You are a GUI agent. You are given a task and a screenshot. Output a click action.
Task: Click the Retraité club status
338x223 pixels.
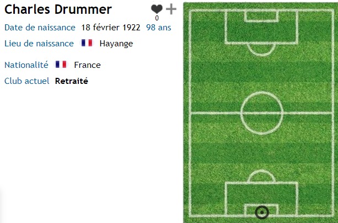tap(72, 81)
